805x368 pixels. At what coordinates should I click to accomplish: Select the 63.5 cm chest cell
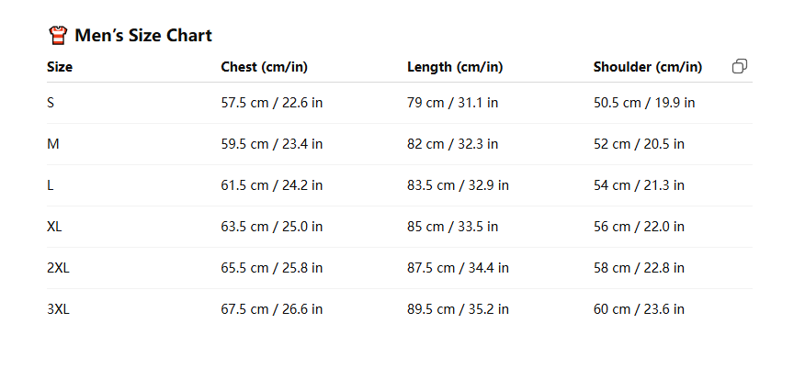pyautogui.click(x=272, y=227)
